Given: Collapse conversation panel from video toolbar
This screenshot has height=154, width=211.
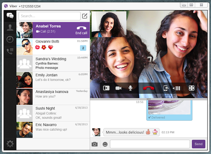Looking at the screenshot, I should [106, 88].
